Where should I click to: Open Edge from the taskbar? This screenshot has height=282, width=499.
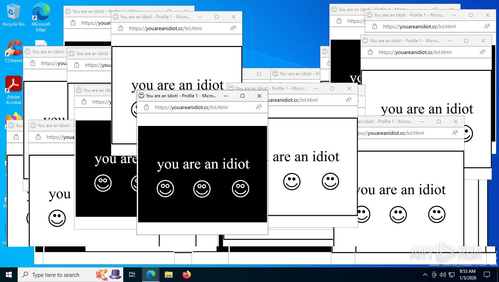(x=150, y=275)
